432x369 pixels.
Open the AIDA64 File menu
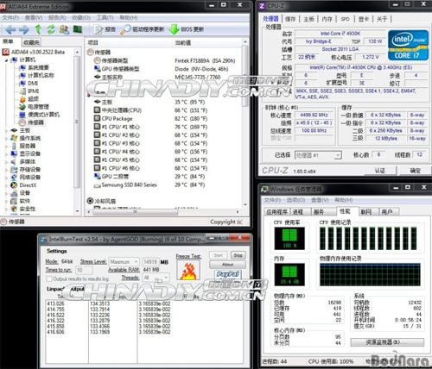click(10, 18)
